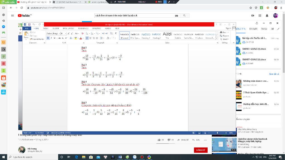The image size is (285, 160).
Task: Open the Select dropdown in Editing group
Action: point(225,39)
